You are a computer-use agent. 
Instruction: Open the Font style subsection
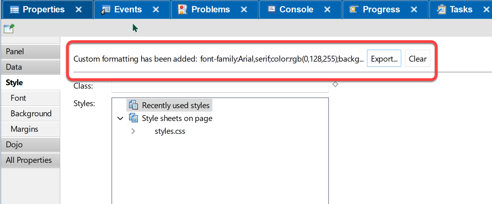30,98
